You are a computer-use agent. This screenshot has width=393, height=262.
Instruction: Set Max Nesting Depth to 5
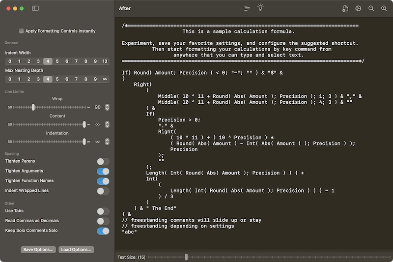(x=57, y=79)
